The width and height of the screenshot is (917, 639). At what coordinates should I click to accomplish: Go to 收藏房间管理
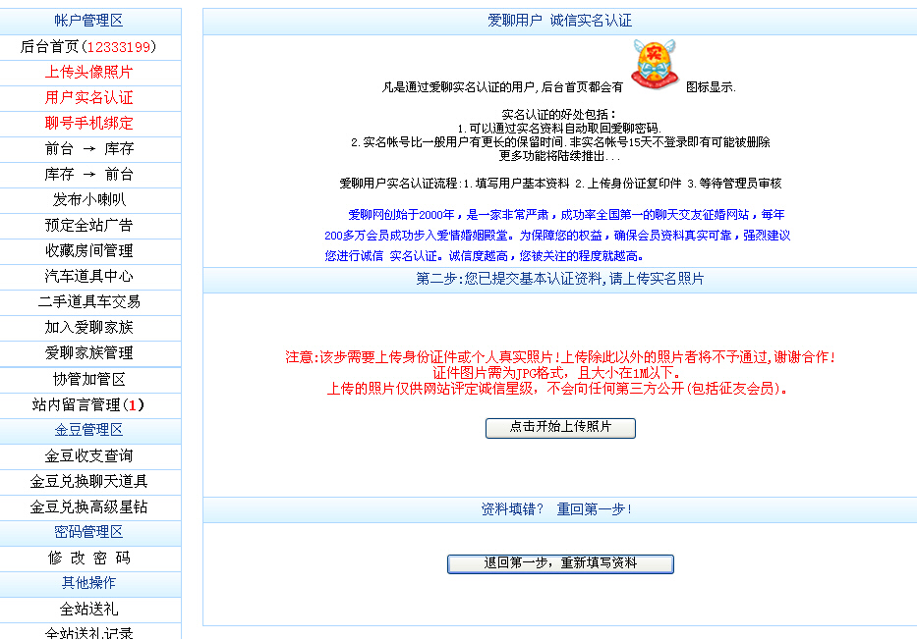click(x=88, y=251)
